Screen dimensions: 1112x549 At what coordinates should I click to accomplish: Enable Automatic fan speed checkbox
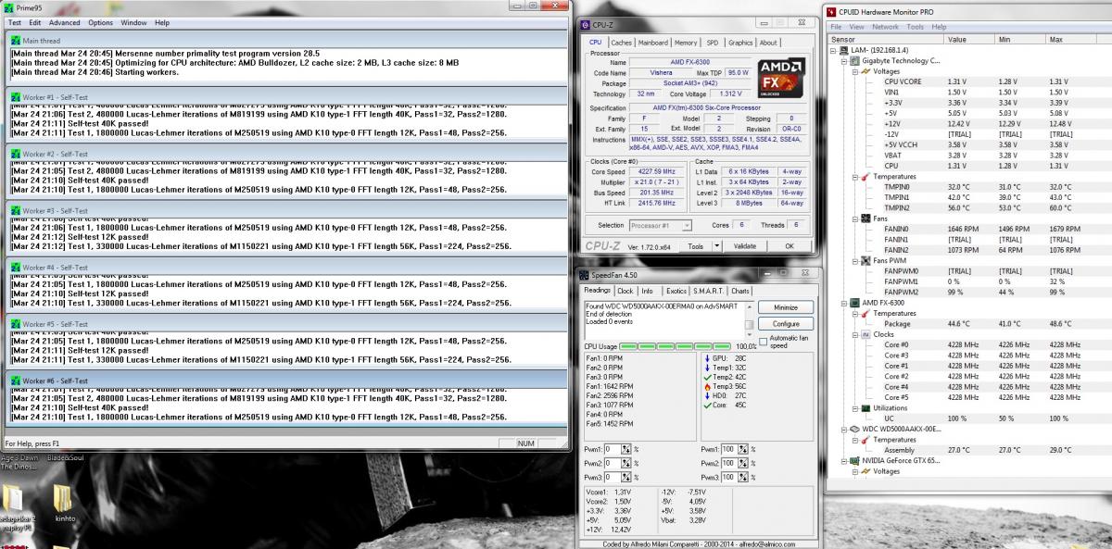pos(764,340)
